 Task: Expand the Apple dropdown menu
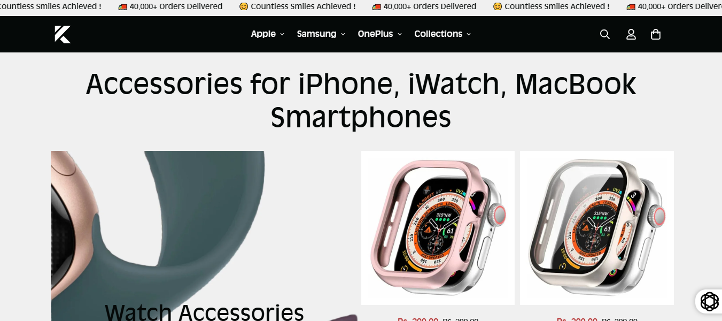tap(268, 34)
